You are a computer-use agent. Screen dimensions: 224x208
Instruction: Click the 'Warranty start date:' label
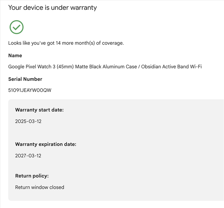click(39, 110)
